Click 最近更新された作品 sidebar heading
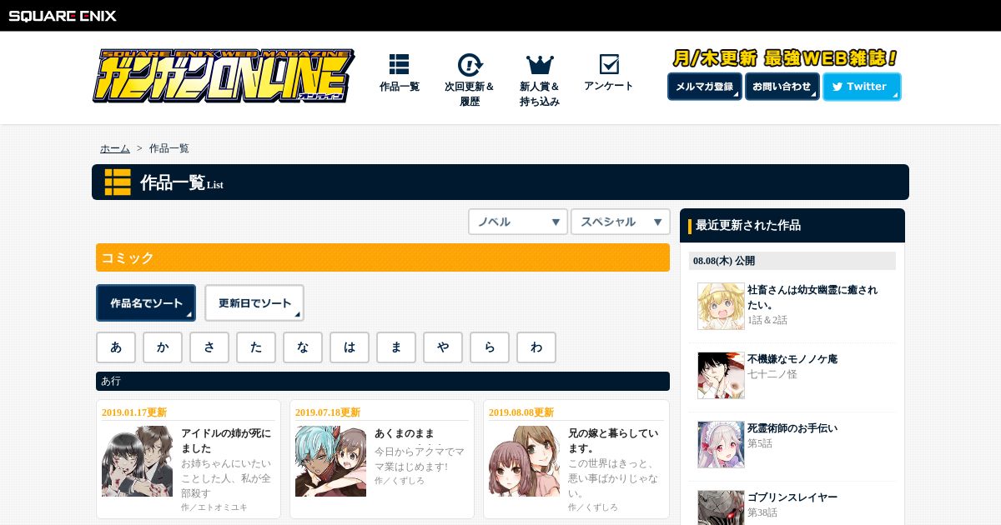 (x=748, y=225)
